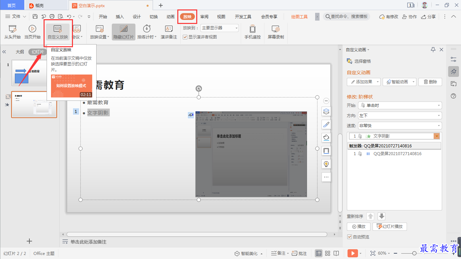Click the 播放 play animation button
Viewport: 461px width, 259px height.
tap(359, 227)
